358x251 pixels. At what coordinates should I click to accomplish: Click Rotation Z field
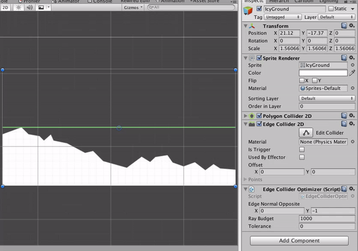point(345,41)
